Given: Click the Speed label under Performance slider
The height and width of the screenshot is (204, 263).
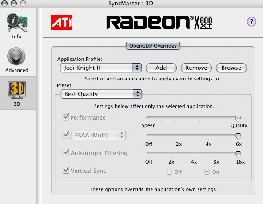Looking at the screenshot, I should (x=149, y=125).
